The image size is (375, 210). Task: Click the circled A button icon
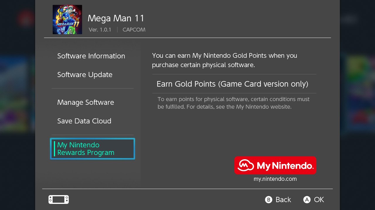pos(307,199)
